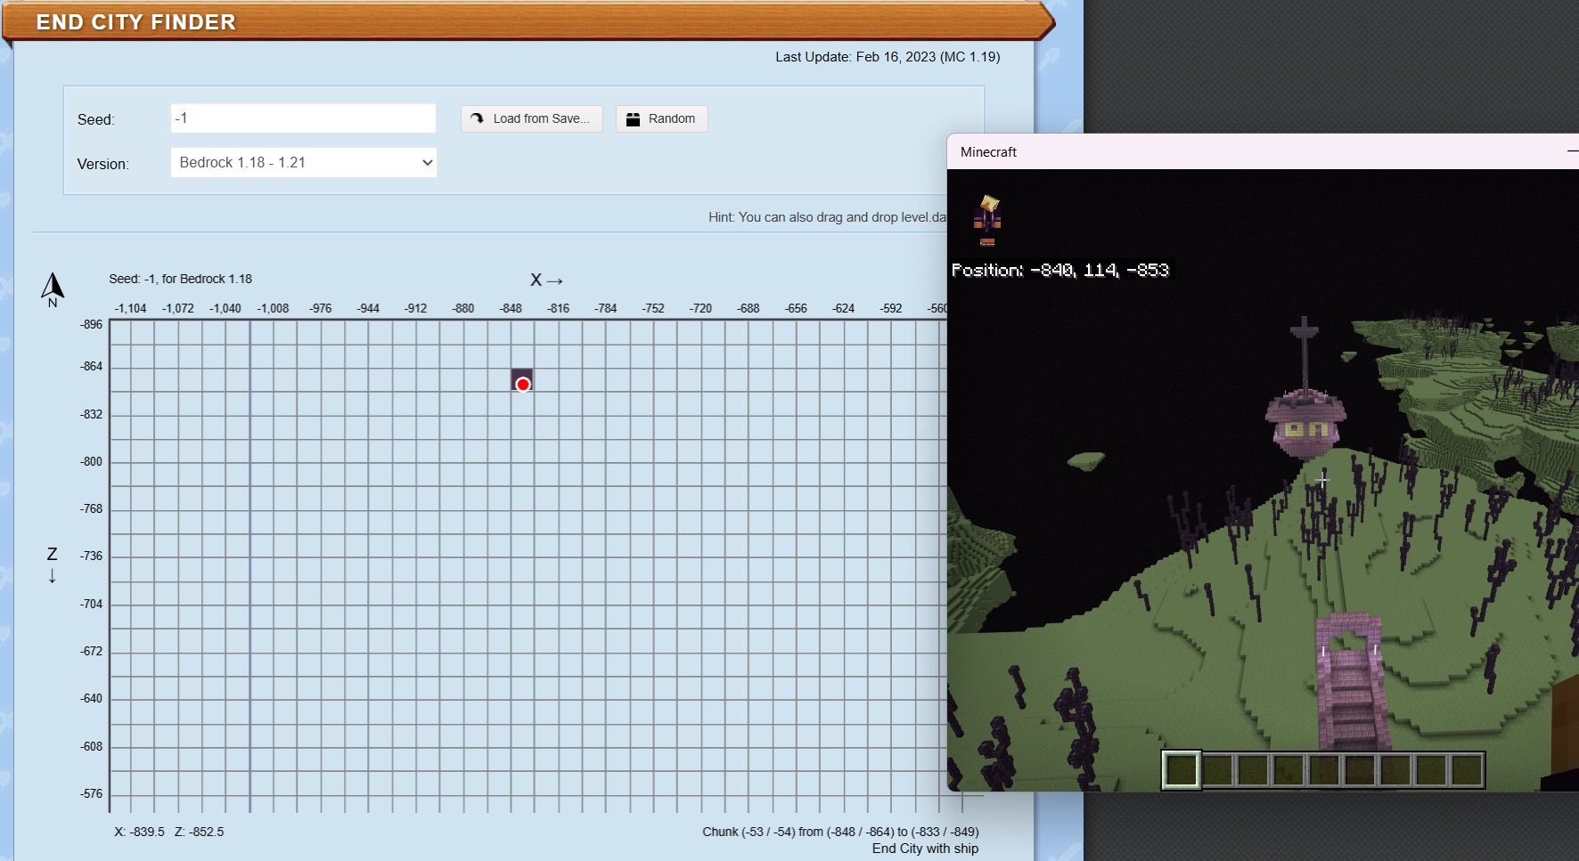Select the highlighted first hotbar slot

click(1182, 770)
